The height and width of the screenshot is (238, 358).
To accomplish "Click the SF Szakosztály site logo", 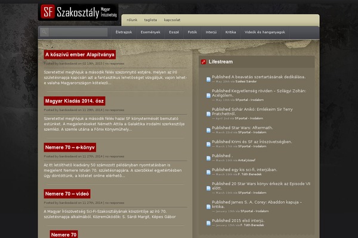I will (x=78, y=12).
